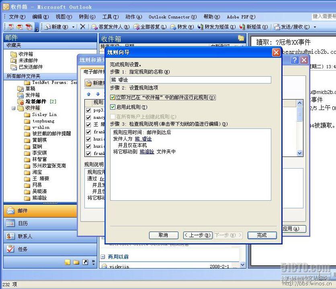Click the third Adobe PDF toolbar icon
Viewport: 336px width, 289px height.
tap(29, 27)
